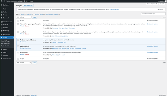Image resolution: width=167 pixels, height=96 pixels.
Task: Expand the Help panel
Action: 162,4
